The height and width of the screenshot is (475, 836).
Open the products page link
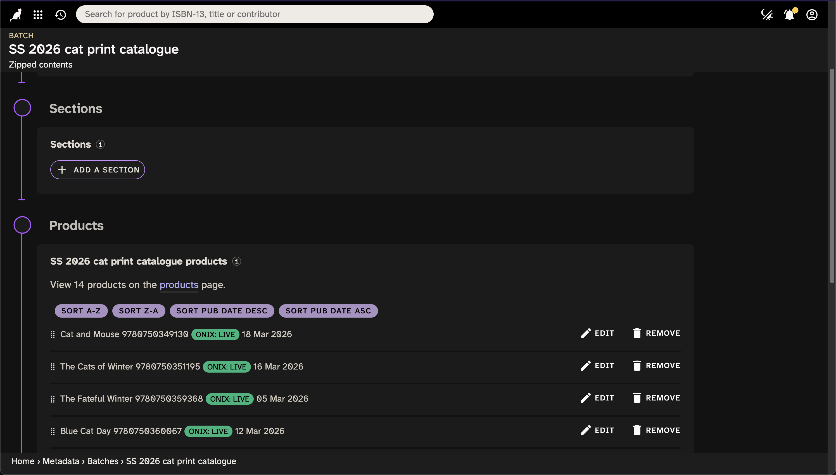179,284
